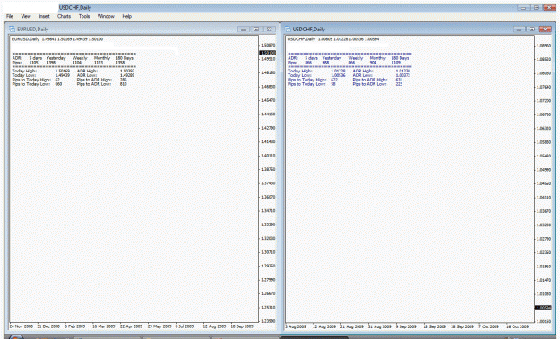560x339 pixels.
Task: Click 'Weekly' column header in USDCHF chart
Action: (x=356, y=58)
